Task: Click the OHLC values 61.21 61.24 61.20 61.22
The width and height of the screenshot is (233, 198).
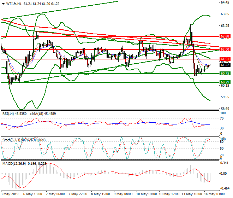Action: (41, 4)
